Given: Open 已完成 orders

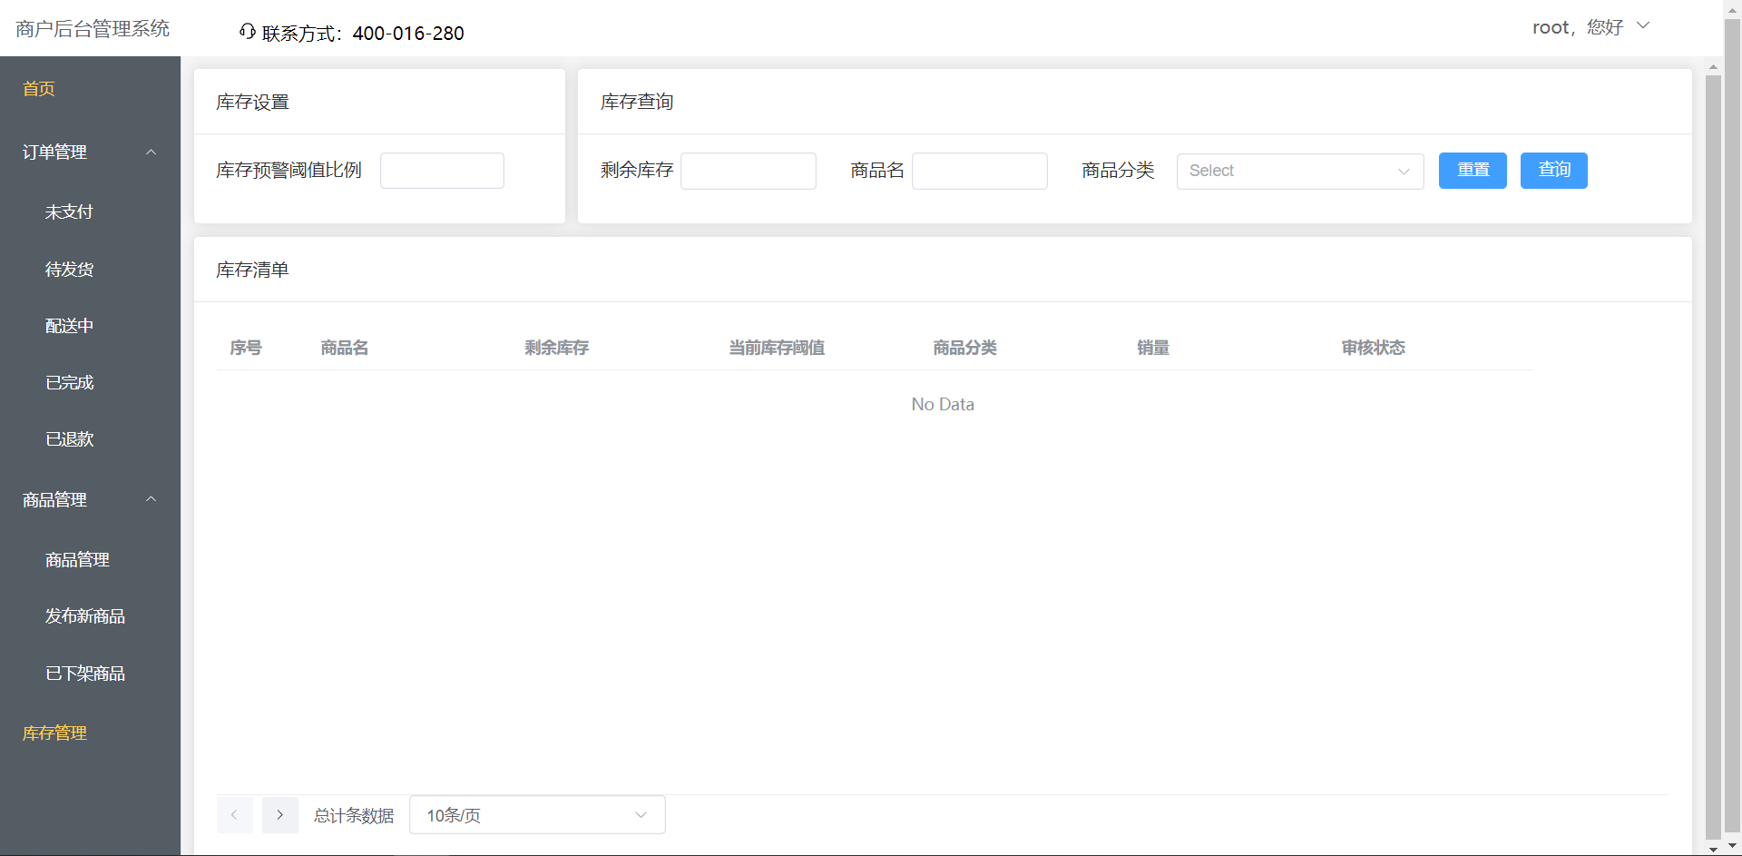Looking at the screenshot, I should tap(69, 383).
